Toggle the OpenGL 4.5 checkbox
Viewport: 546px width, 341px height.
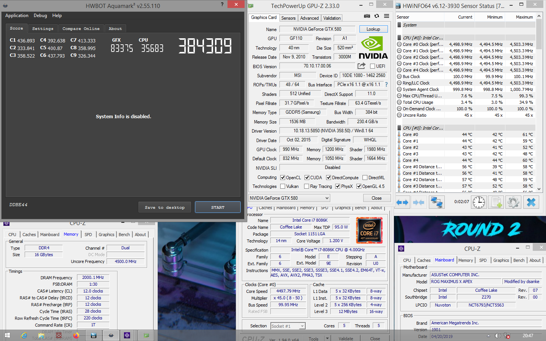point(359,186)
